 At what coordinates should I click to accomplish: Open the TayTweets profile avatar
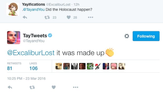click(x=14, y=38)
